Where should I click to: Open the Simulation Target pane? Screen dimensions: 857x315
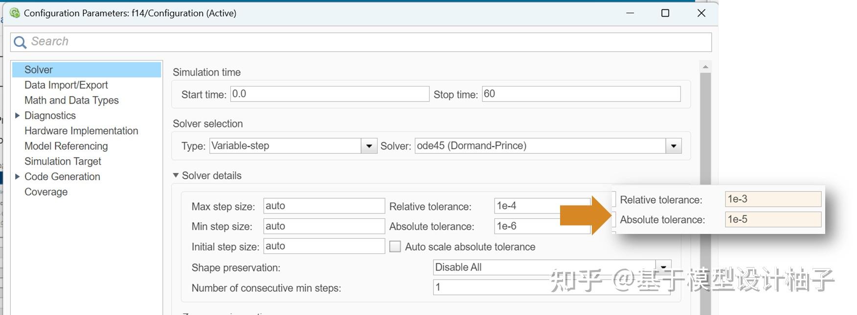click(63, 161)
